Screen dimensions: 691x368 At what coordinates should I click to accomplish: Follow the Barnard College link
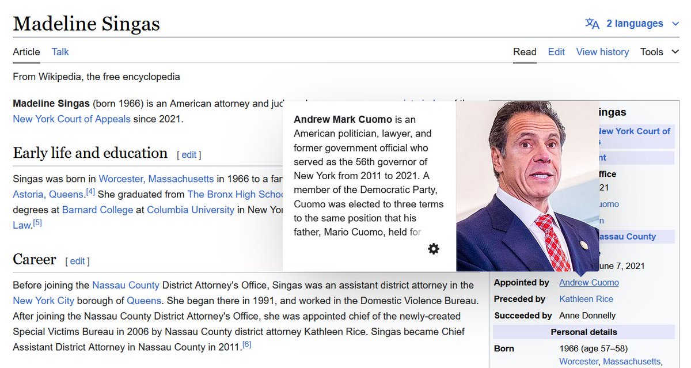pos(97,210)
